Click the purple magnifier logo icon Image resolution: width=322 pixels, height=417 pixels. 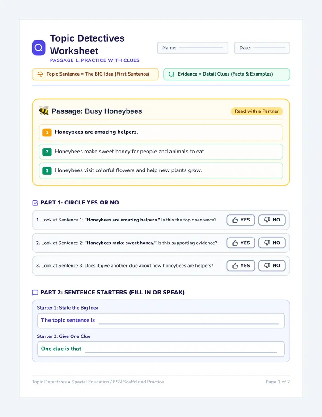click(x=38, y=48)
